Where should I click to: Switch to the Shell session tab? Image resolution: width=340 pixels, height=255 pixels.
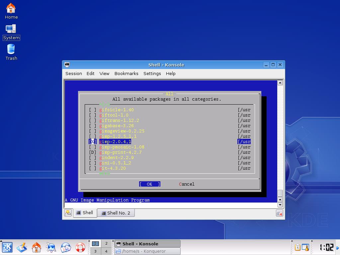click(x=85, y=213)
